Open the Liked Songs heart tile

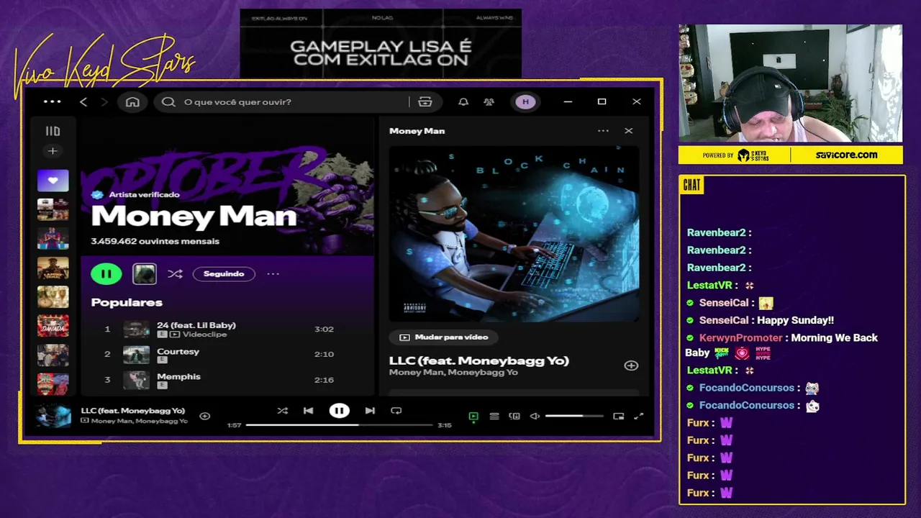(53, 181)
